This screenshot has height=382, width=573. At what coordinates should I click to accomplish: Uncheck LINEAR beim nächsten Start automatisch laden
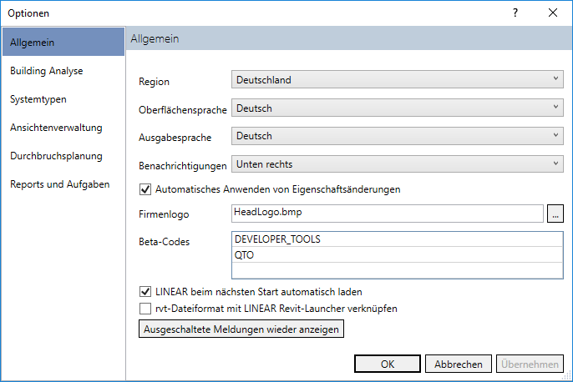click(x=145, y=292)
